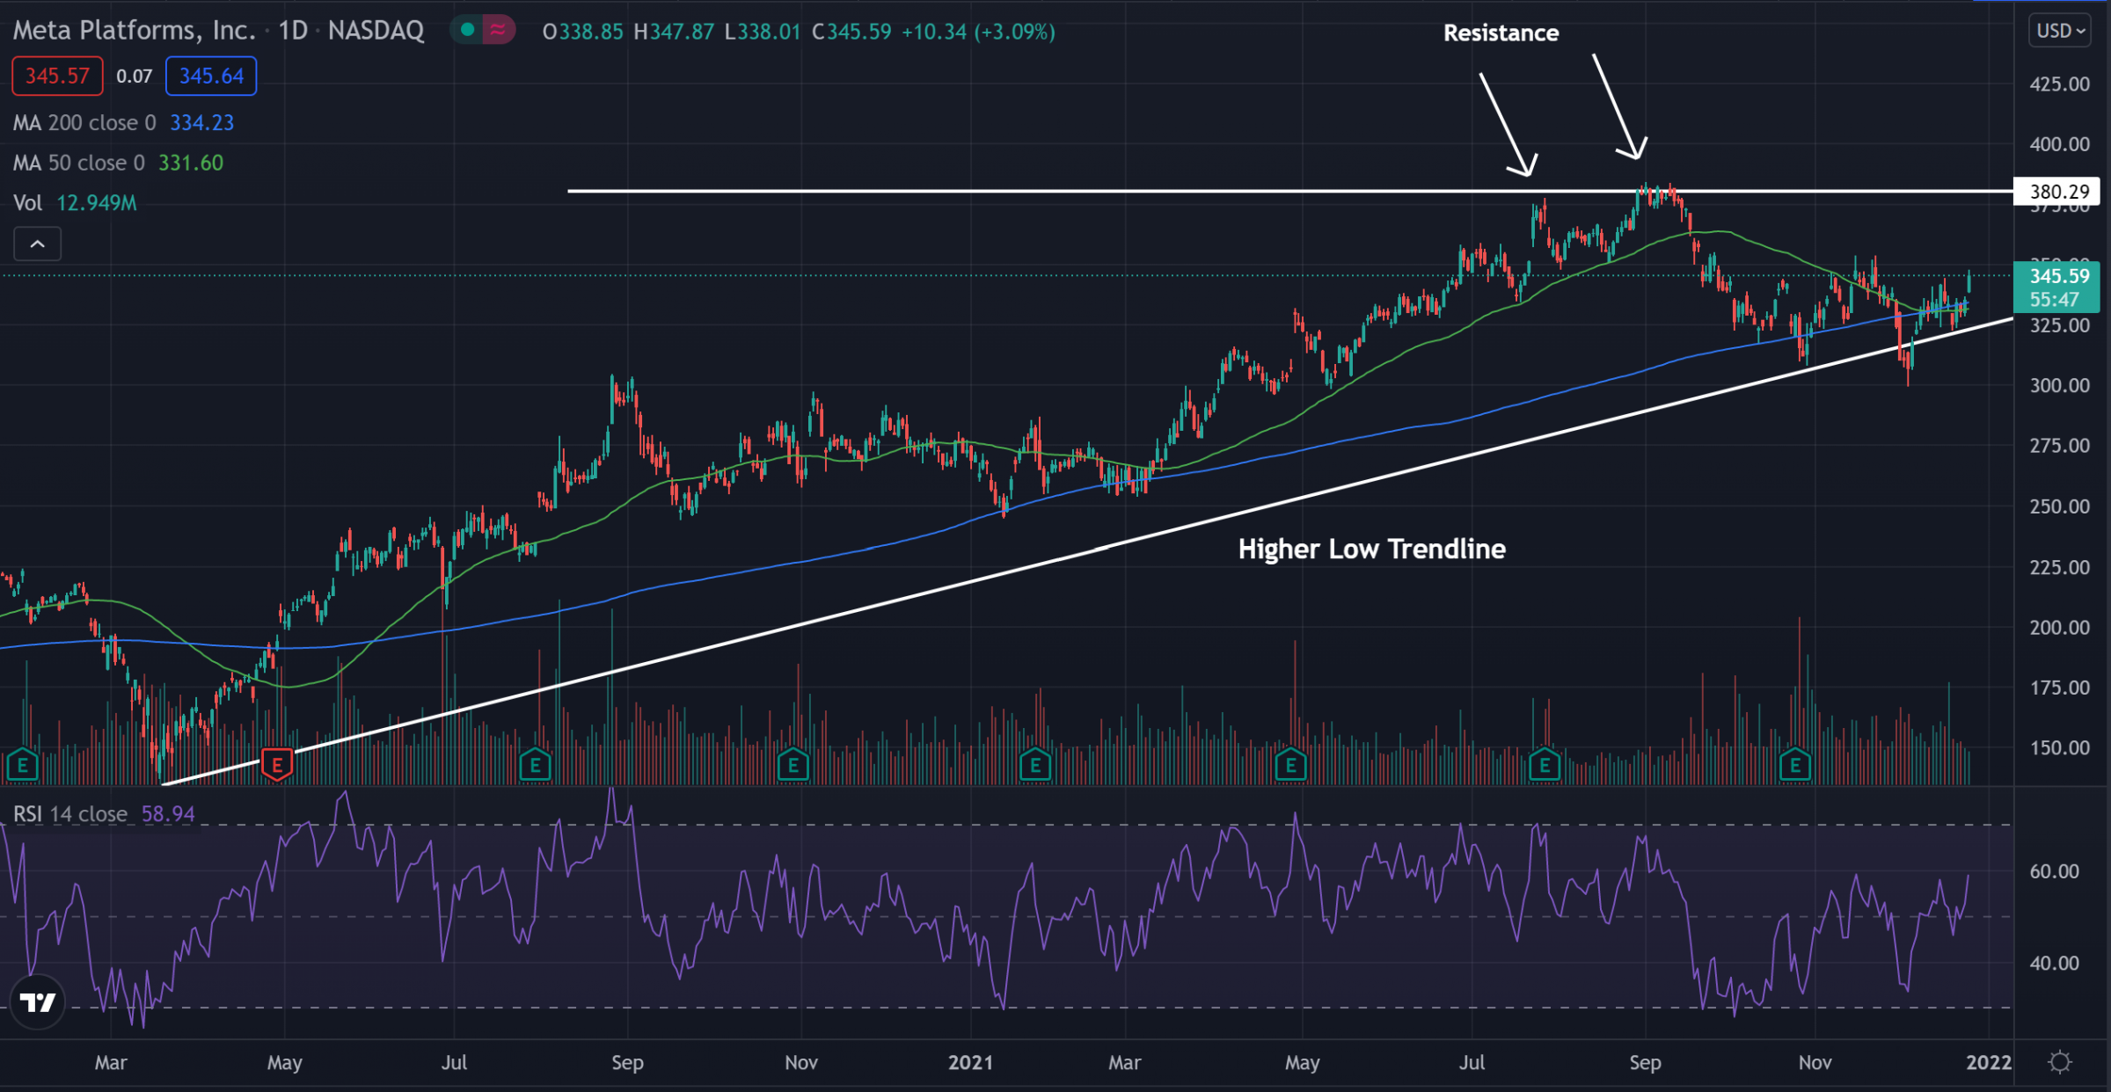Click the earnings marker near May 2021
This screenshot has height=1092, width=2111.
1290,765
